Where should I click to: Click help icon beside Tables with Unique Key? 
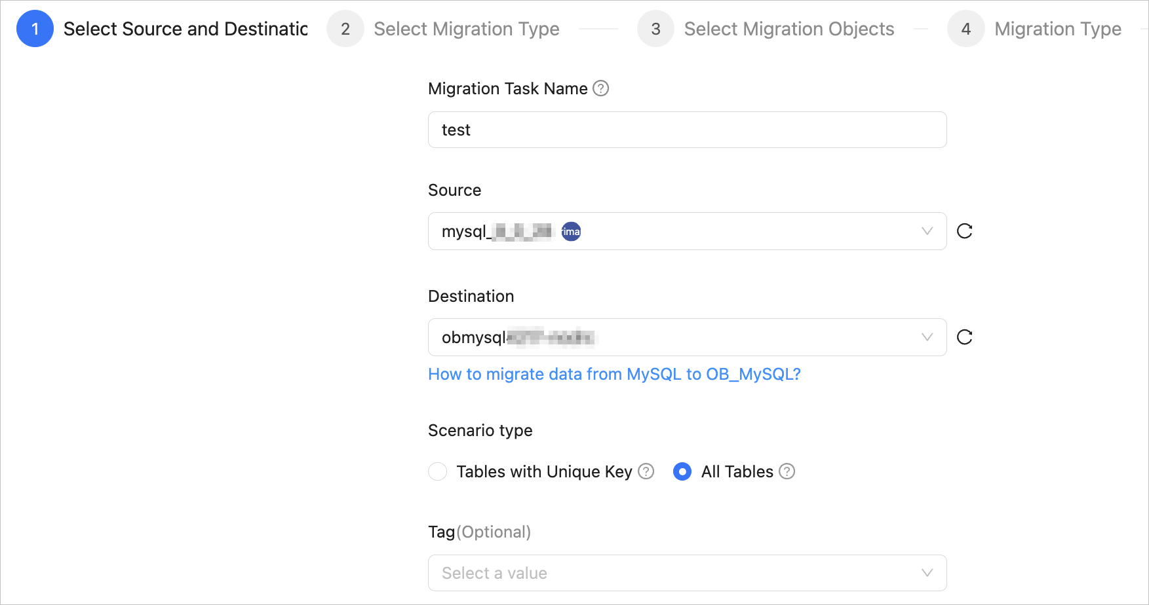pyautogui.click(x=646, y=471)
